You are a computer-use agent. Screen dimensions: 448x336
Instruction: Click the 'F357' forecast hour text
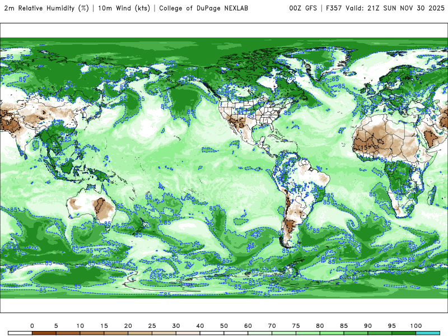334,8
